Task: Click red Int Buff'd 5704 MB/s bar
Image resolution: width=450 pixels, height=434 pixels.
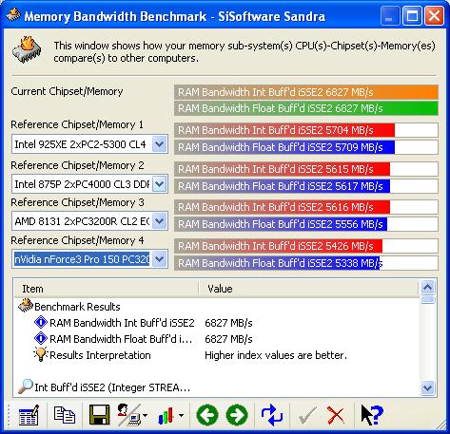Action: 284,130
